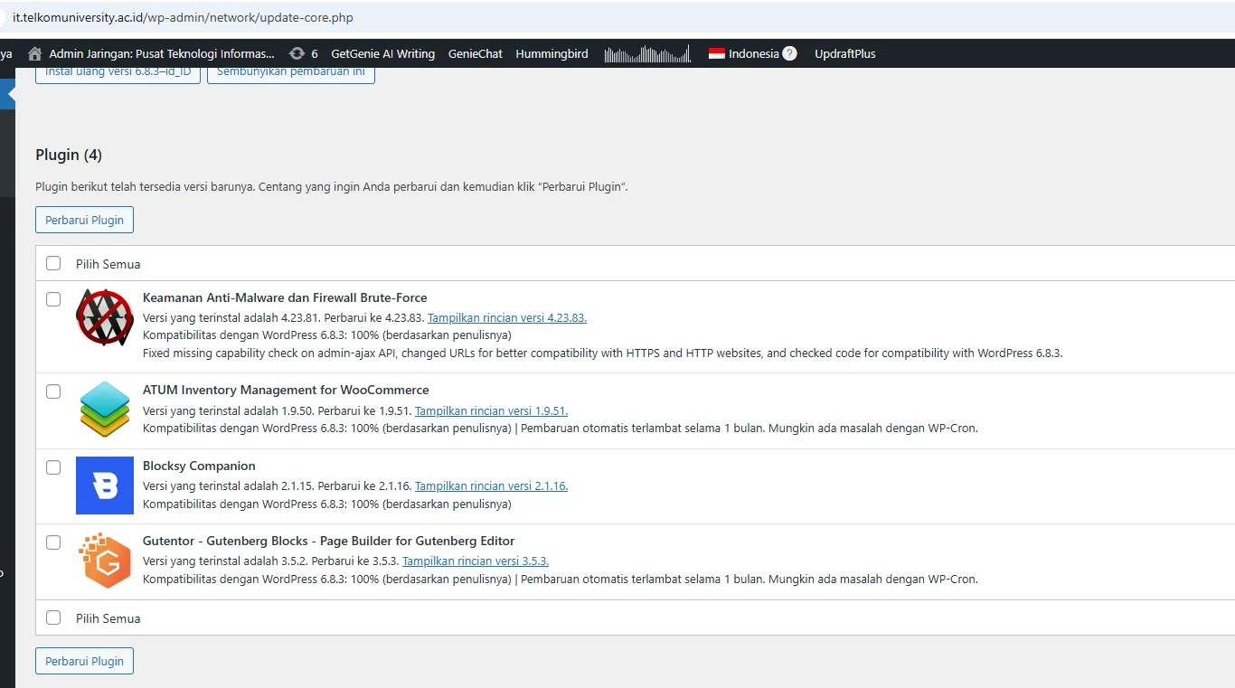The height and width of the screenshot is (688, 1235).
Task: Open GenieChat from the admin toolbar
Action: coord(475,53)
